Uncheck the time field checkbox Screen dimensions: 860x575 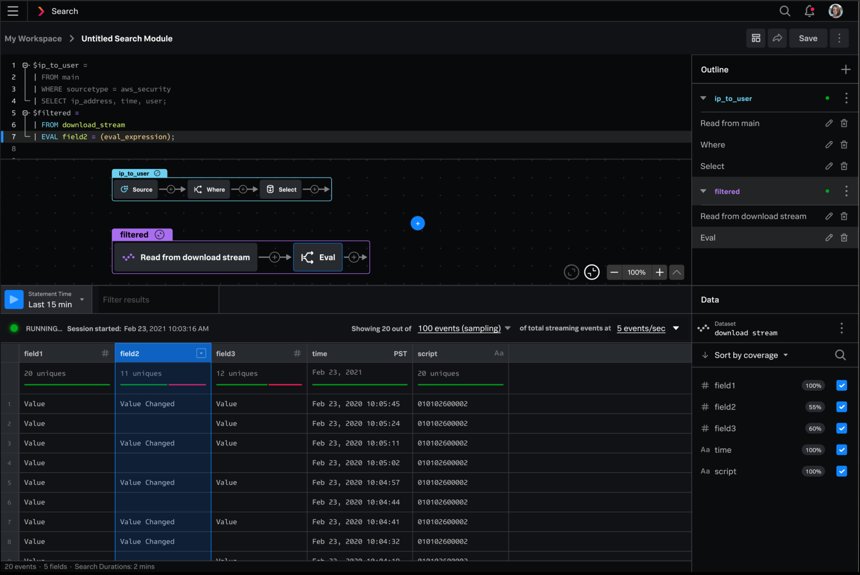click(x=841, y=450)
